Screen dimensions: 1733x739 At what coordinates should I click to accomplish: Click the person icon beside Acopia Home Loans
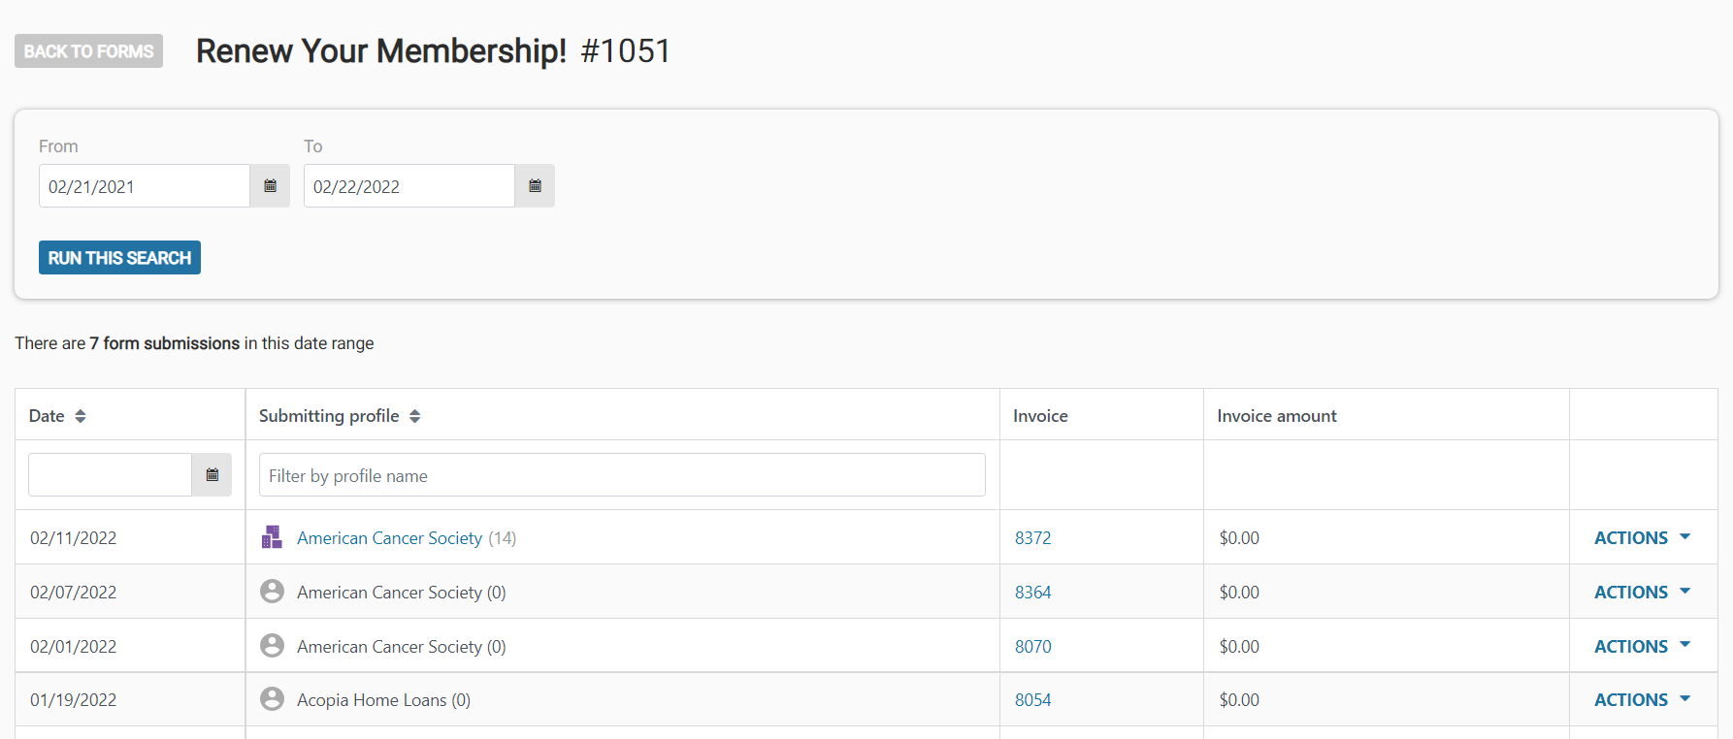click(x=273, y=699)
